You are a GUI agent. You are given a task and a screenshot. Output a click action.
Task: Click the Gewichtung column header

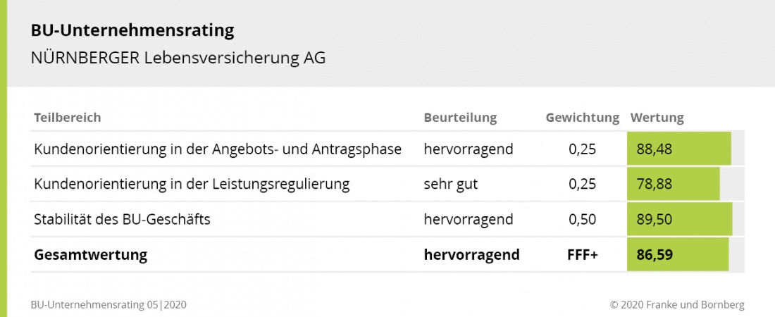[582, 118]
